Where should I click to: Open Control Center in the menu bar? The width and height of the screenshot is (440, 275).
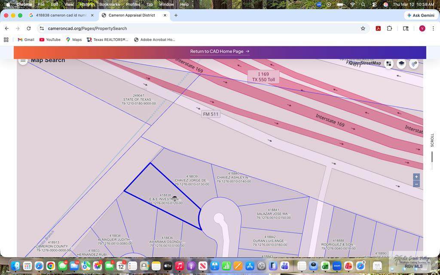374,4
